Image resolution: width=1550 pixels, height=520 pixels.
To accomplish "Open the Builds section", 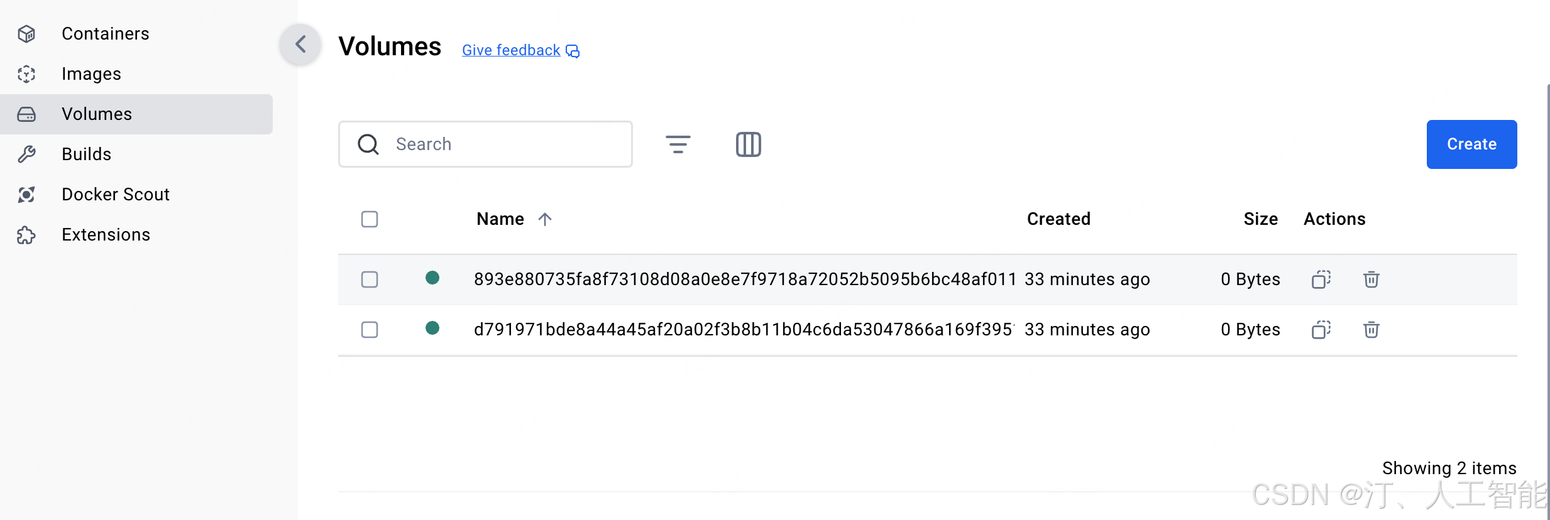I will (x=87, y=154).
